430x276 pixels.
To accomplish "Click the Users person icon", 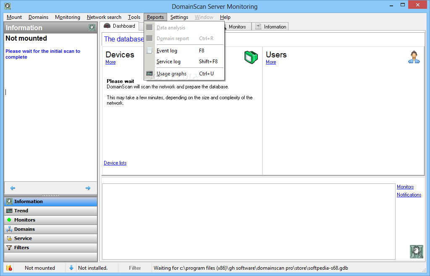I will click(x=414, y=57).
